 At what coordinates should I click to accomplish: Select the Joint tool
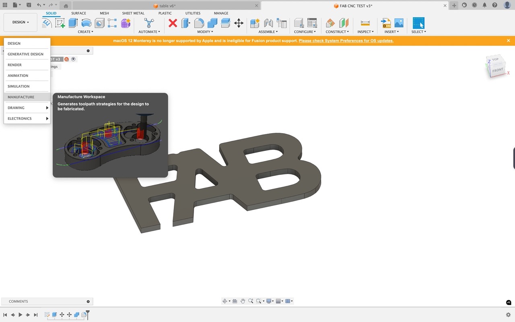point(268,23)
